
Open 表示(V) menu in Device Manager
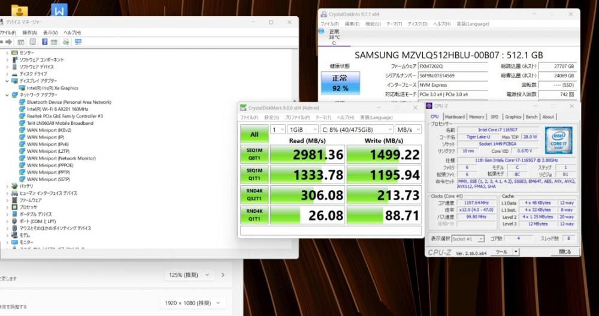pyautogui.click(x=50, y=32)
